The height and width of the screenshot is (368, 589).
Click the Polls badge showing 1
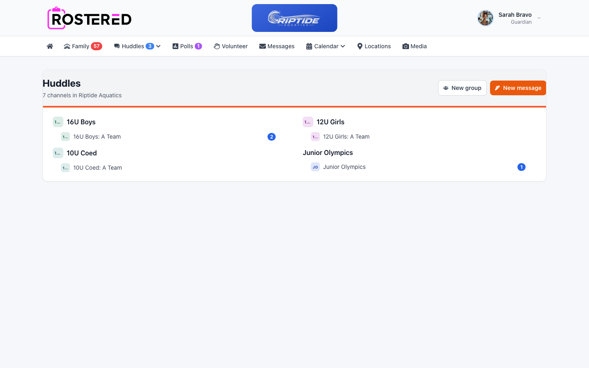198,46
